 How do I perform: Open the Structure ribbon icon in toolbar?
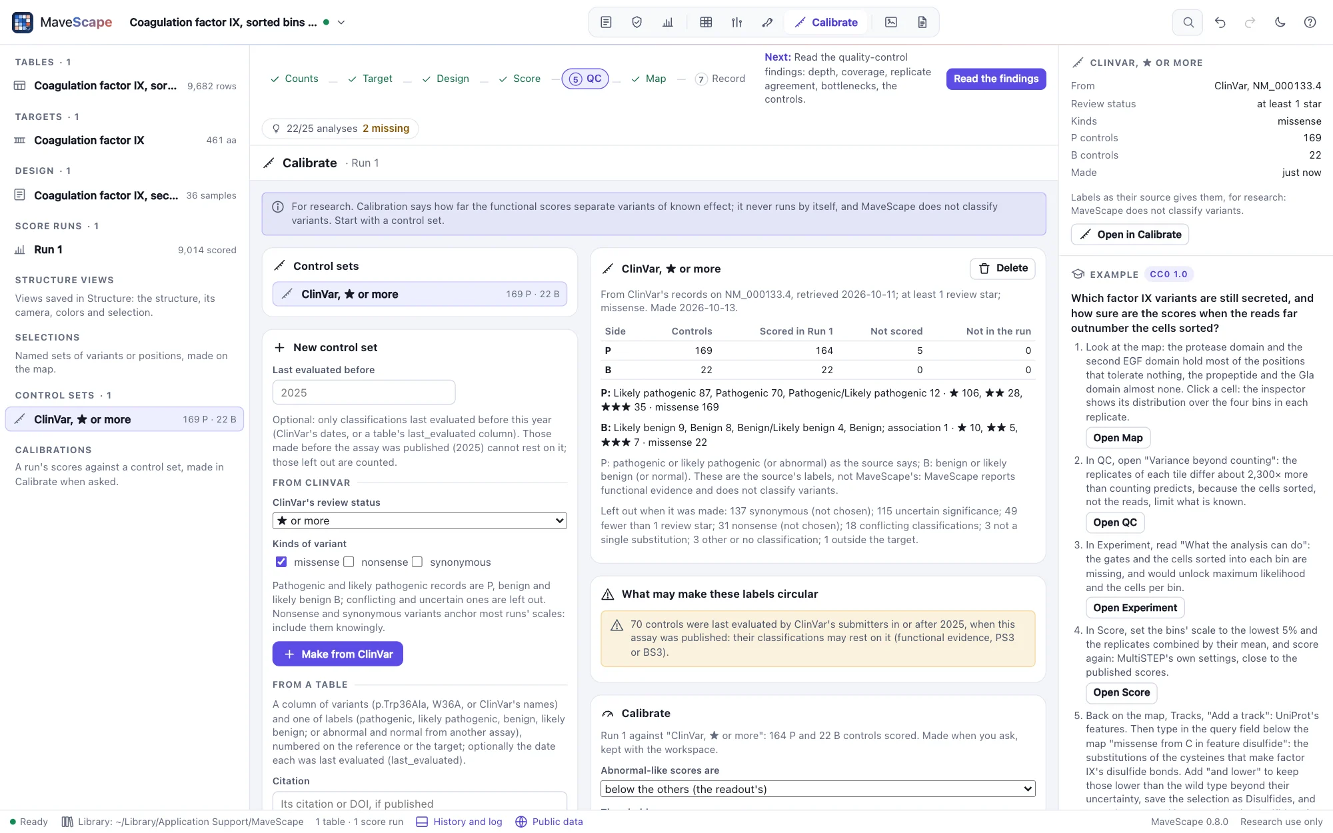click(767, 22)
